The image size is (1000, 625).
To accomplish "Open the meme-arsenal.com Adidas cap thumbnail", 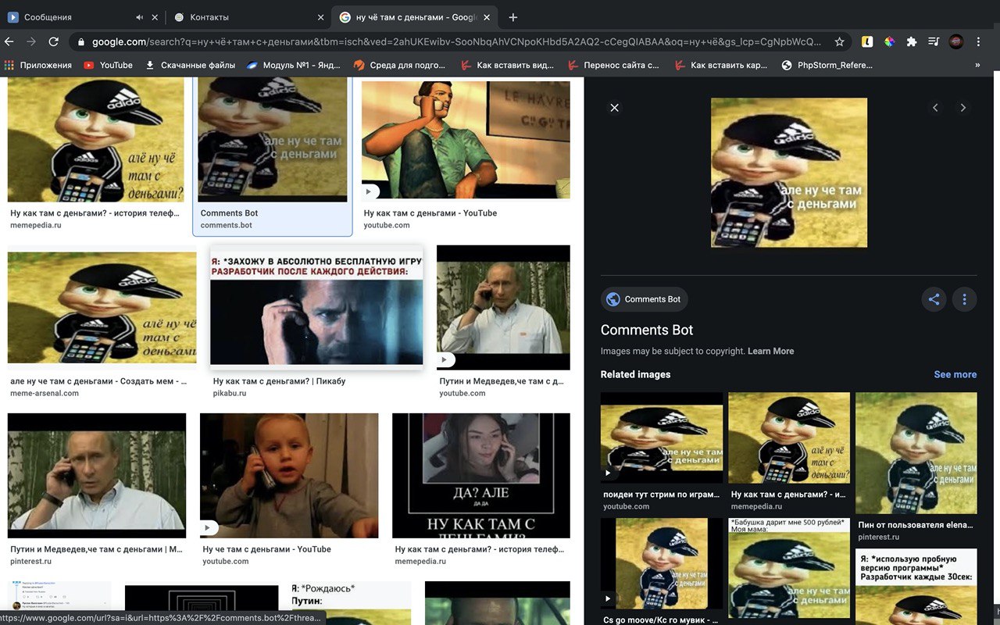I will (102, 306).
